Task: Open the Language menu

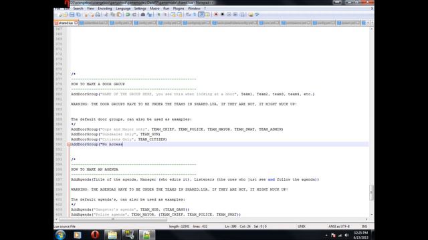Action: [x=123, y=9]
